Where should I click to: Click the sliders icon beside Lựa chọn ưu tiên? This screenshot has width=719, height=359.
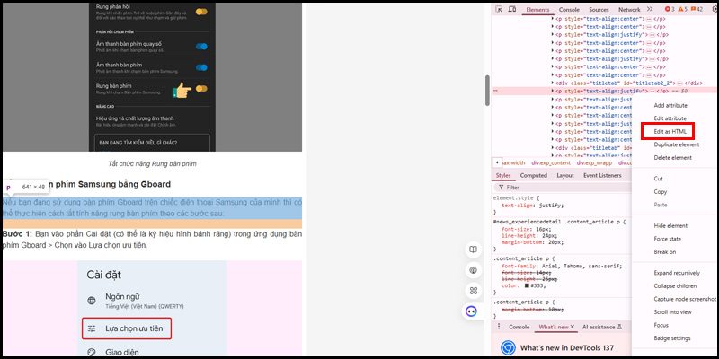pyautogui.click(x=92, y=328)
